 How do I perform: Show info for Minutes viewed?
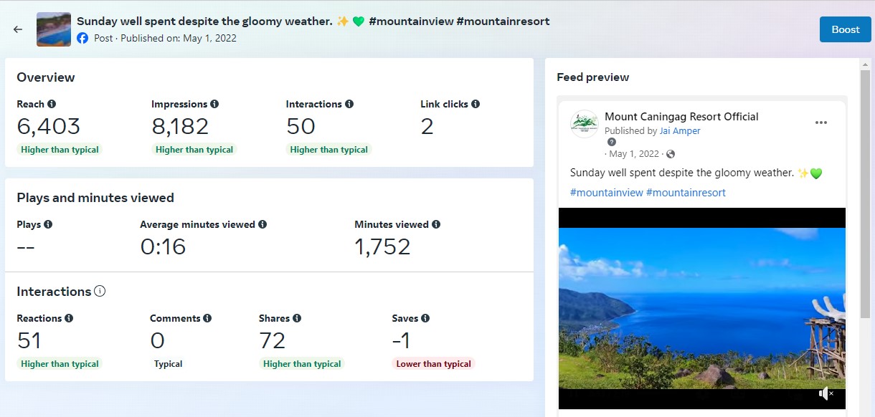click(436, 224)
